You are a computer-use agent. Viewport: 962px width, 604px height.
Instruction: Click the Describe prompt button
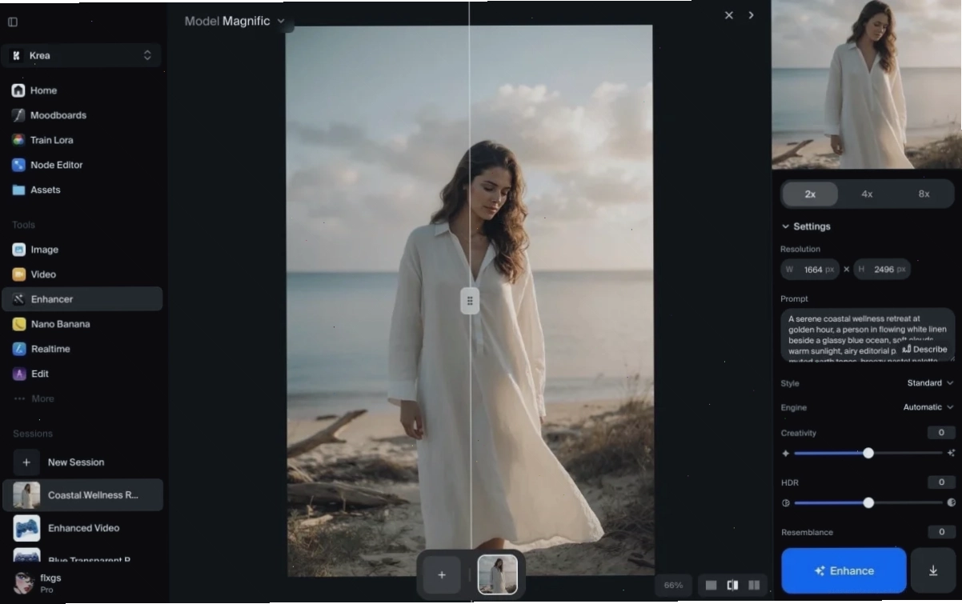tap(924, 349)
